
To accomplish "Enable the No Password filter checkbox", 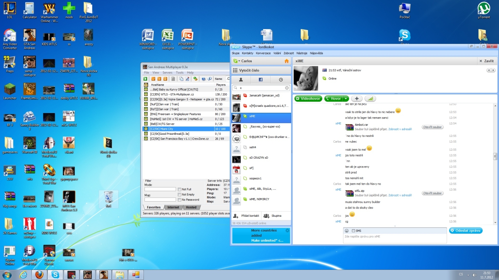I will 180,200.
